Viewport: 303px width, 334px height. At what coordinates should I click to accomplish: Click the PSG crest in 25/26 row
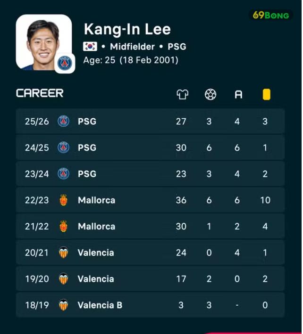click(63, 121)
